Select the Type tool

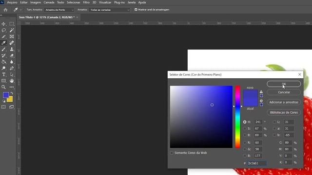click(3, 74)
